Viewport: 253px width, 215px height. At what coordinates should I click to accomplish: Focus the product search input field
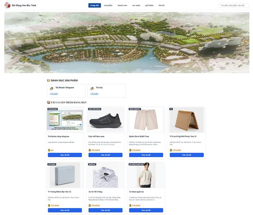click(234, 5)
